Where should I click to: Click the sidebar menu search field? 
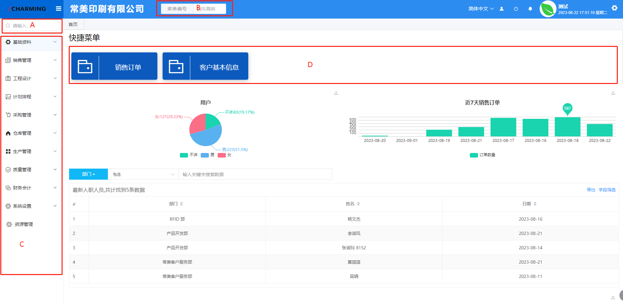[x=32, y=26]
